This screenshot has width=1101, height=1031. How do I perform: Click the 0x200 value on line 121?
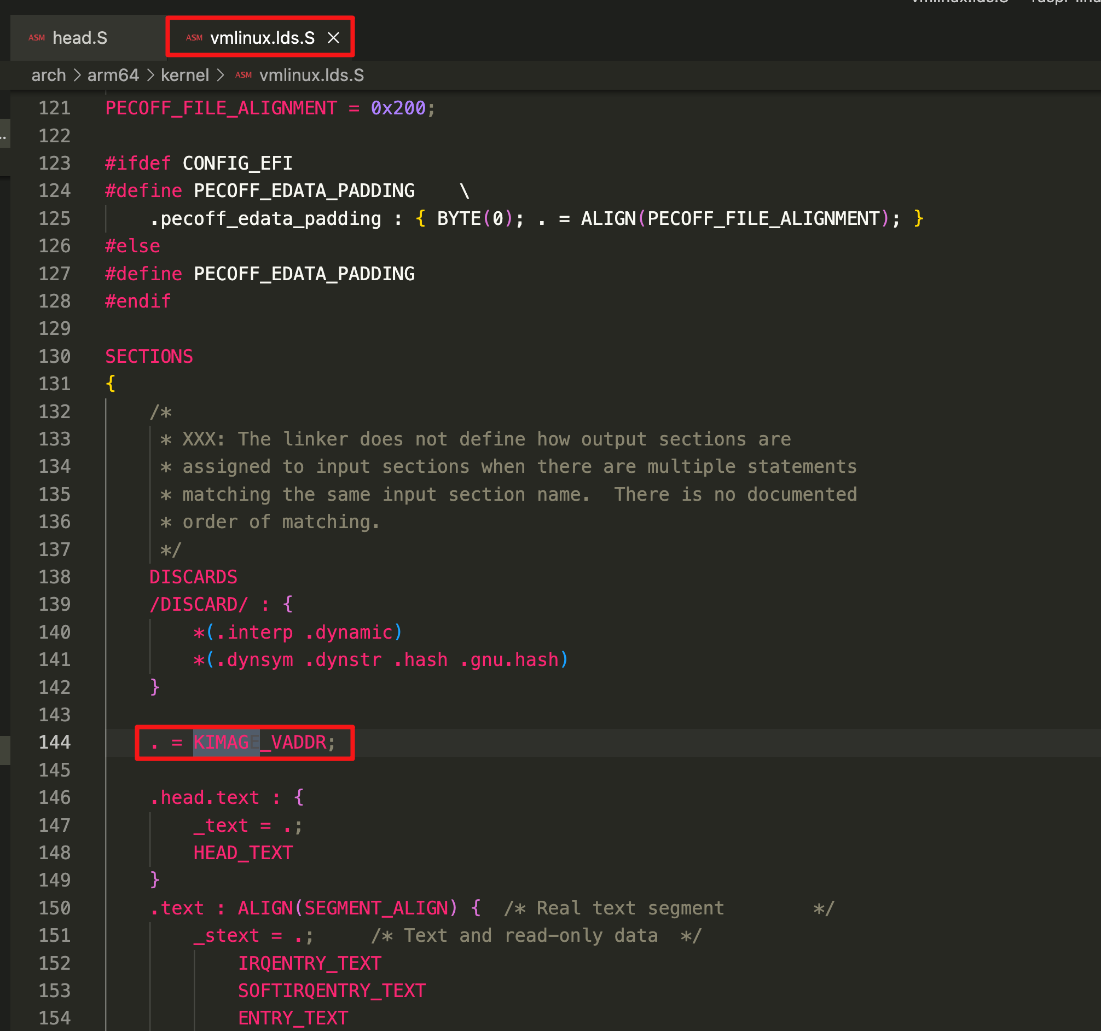[x=398, y=108]
